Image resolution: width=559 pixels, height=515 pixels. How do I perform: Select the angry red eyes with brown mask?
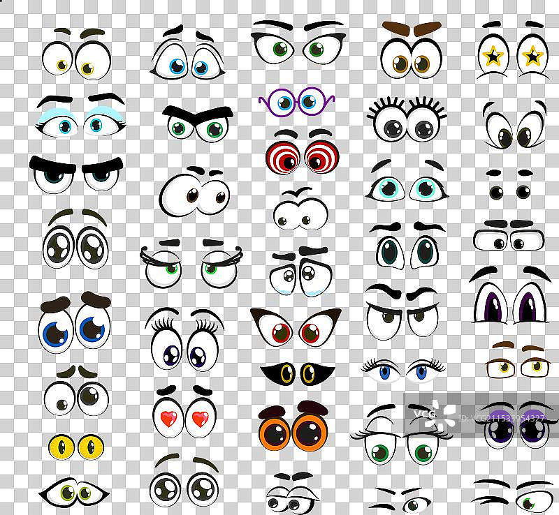pos(296,327)
